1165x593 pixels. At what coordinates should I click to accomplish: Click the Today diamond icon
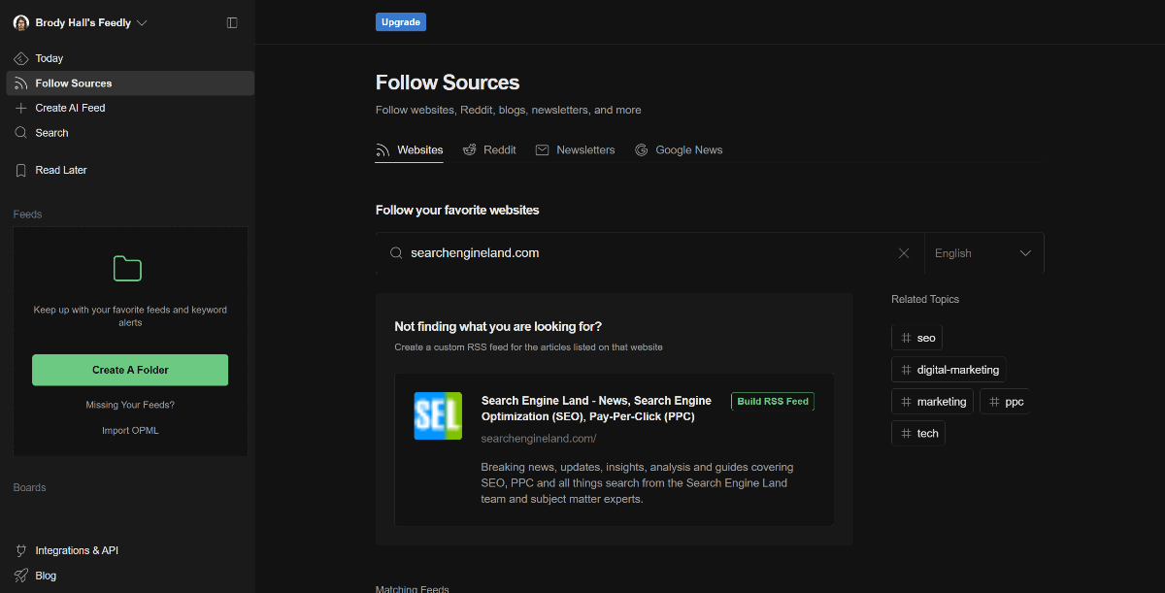21,58
